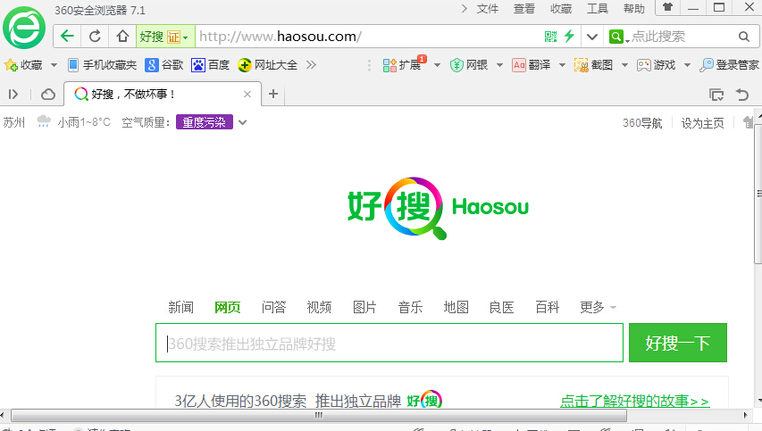Open the 文件 menu
The image size is (762, 431).
(488, 9)
